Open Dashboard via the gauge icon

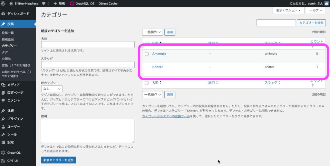pos(3,14)
